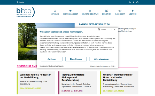Open the Facebook page icon

tap(134, 2)
